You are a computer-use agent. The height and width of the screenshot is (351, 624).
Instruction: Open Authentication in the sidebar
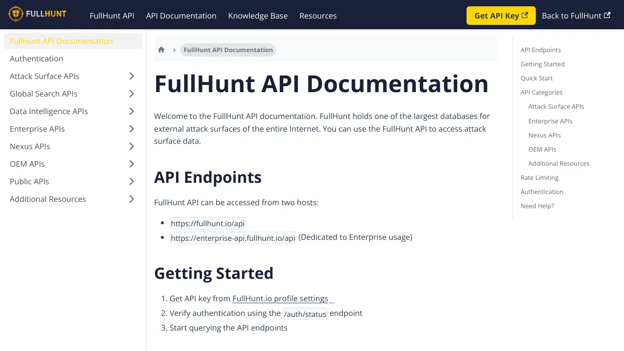tap(73, 58)
